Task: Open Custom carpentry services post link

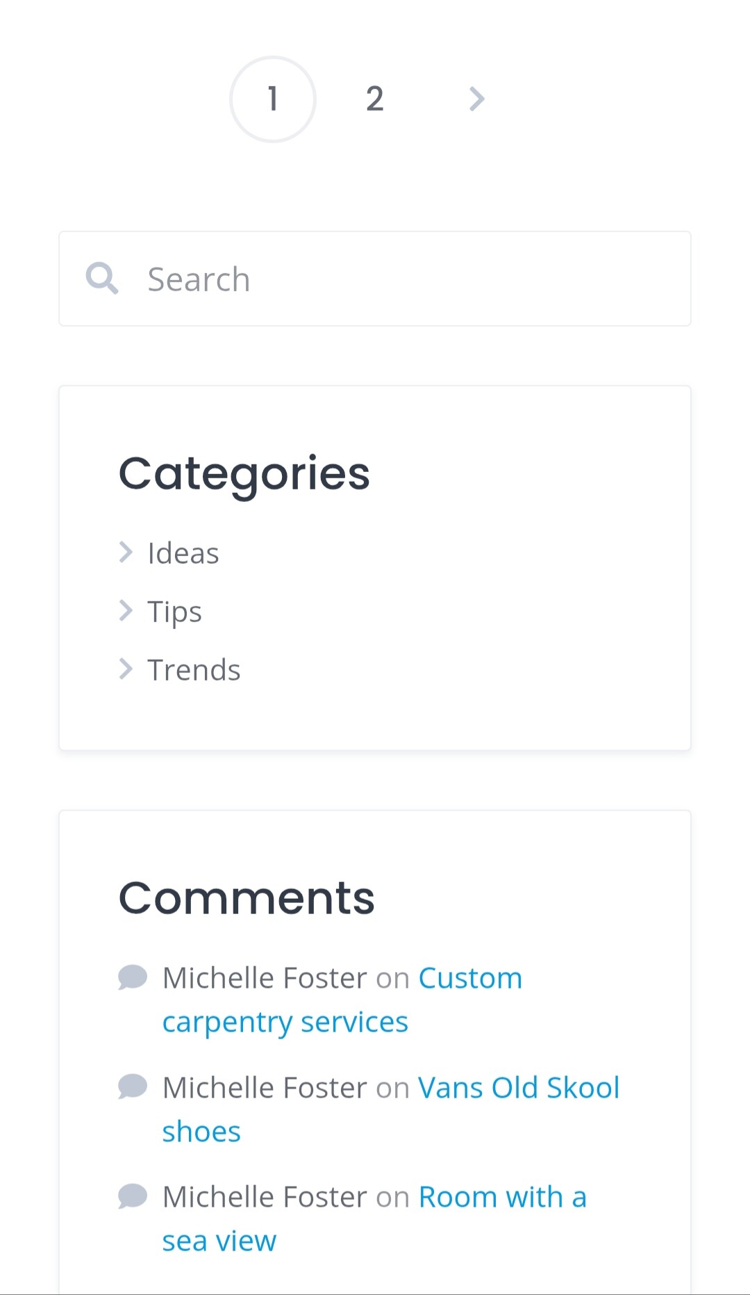Action: pyautogui.click(x=342, y=1000)
